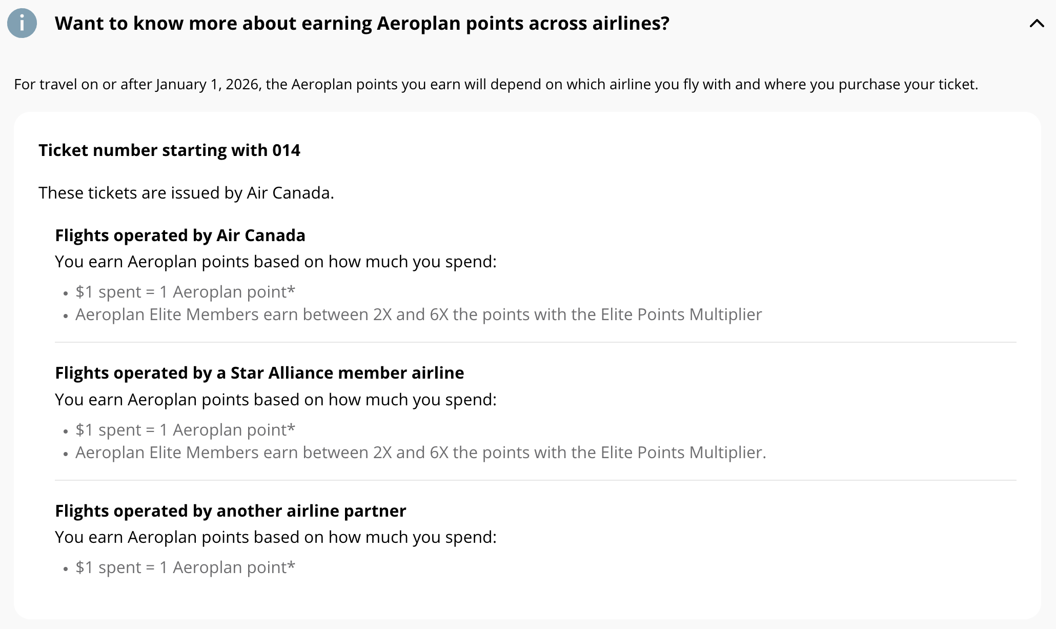Click Elite Points Multiplier bullet under Air Canada flights
The image size is (1056, 629).
click(x=418, y=314)
